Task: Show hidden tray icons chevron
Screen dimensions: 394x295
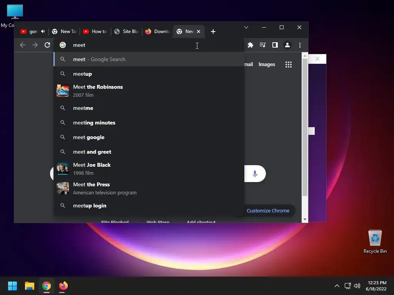Action: [x=337, y=286]
